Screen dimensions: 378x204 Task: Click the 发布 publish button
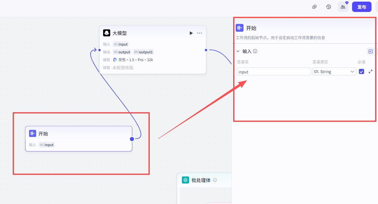tap(361, 7)
